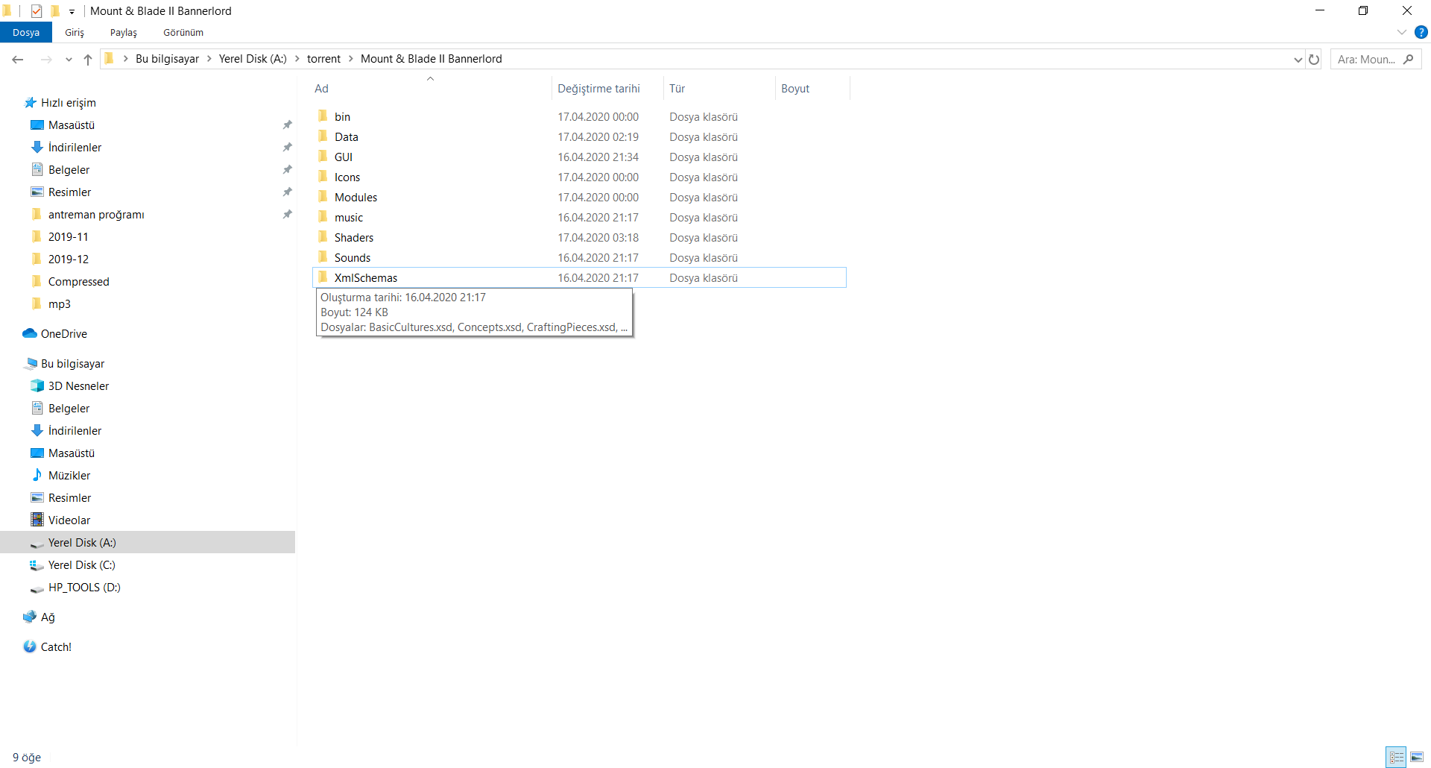This screenshot has width=1431, height=768.
Task: Open the '3D Nesneler' folder
Action: [x=78, y=386]
